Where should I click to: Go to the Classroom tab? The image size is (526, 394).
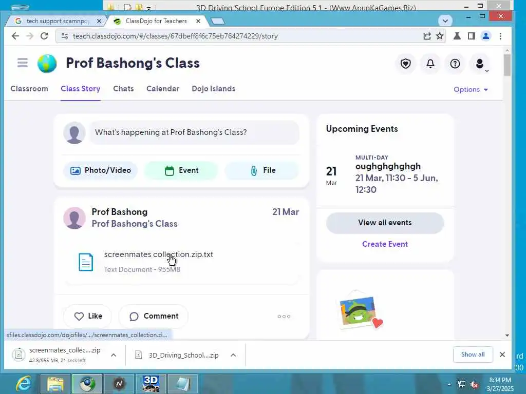pos(29,89)
